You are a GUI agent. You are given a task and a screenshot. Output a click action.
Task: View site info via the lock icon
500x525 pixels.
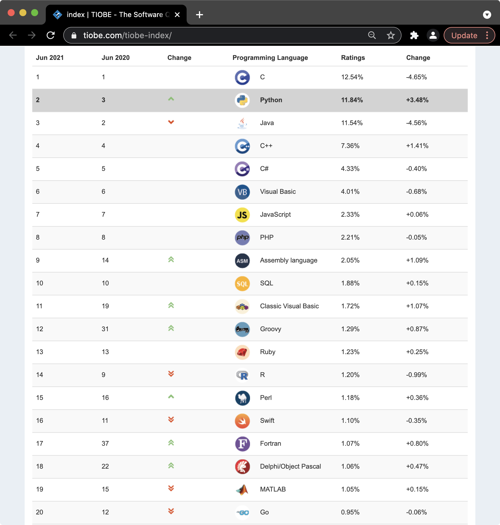74,36
